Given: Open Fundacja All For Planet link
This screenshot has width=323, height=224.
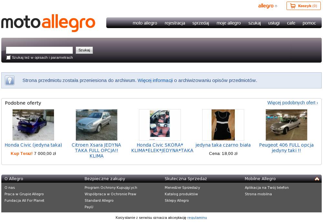Looking at the screenshot, I should pyautogui.click(x=24, y=200).
